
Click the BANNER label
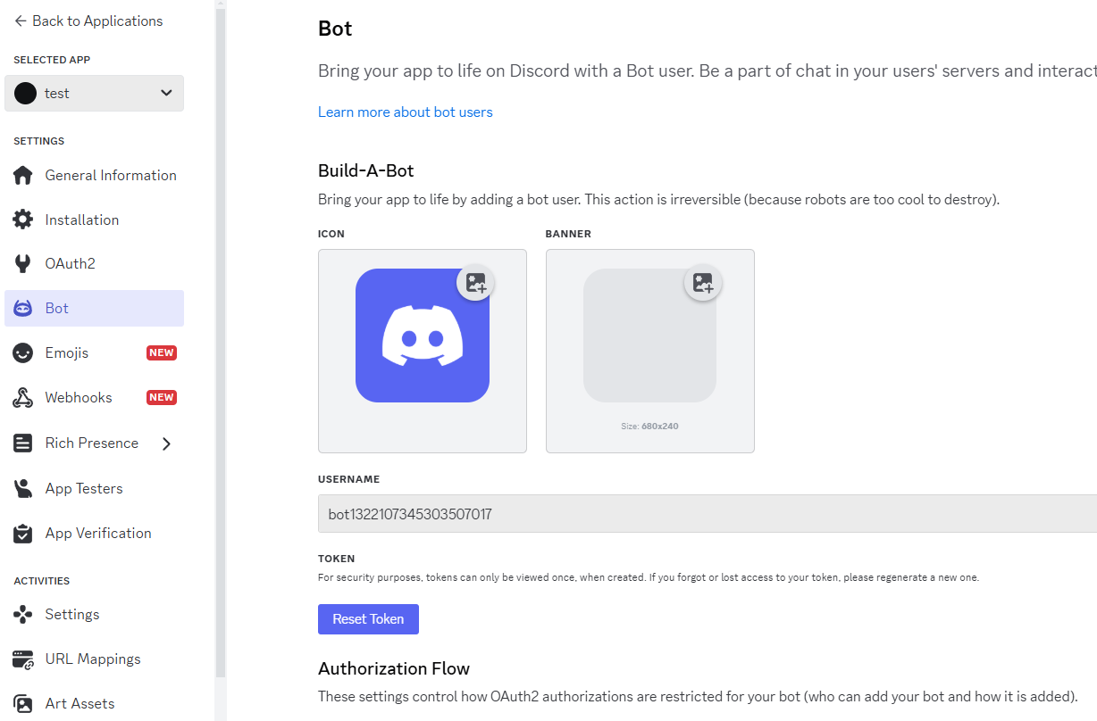pos(568,234)
